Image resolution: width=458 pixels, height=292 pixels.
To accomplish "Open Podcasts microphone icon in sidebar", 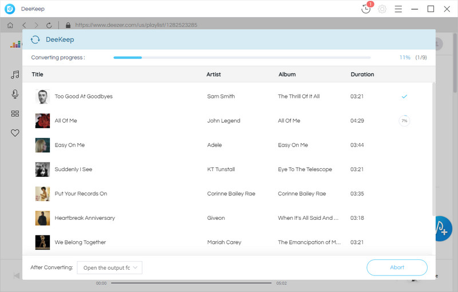I will click(x=15, y=94).
